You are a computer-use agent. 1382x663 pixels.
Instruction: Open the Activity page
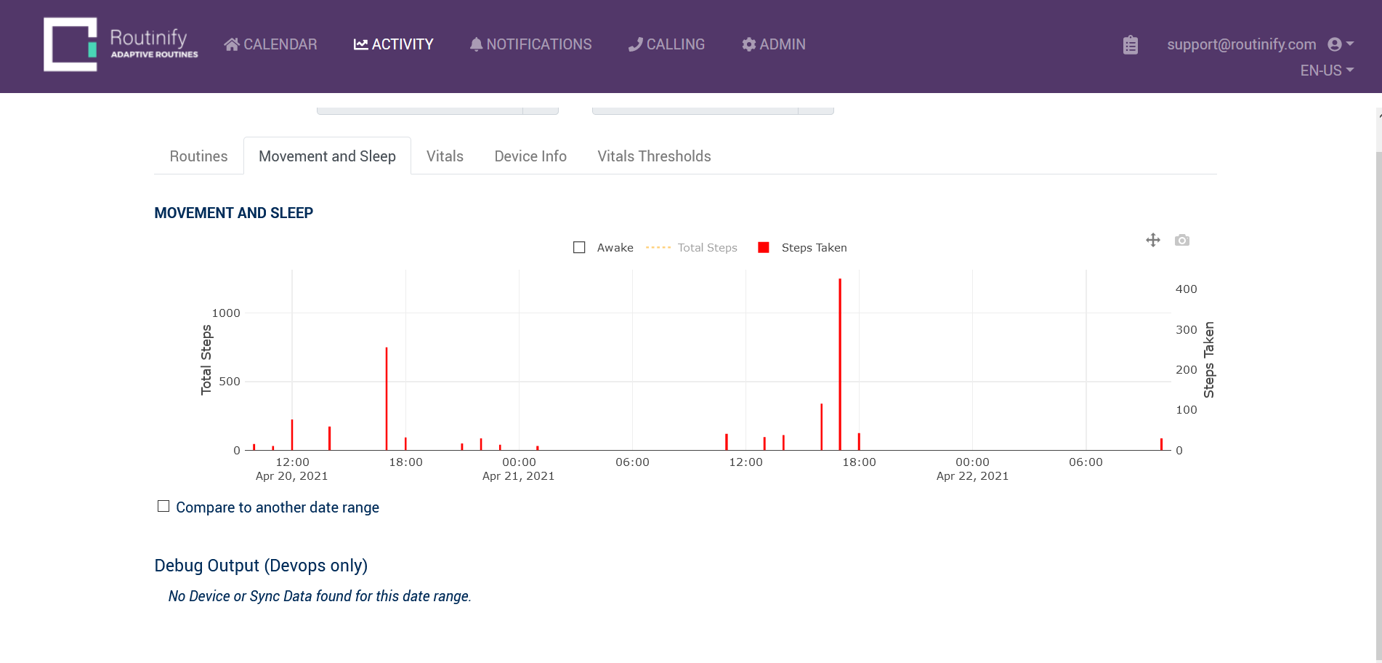[x=393, y=44]
